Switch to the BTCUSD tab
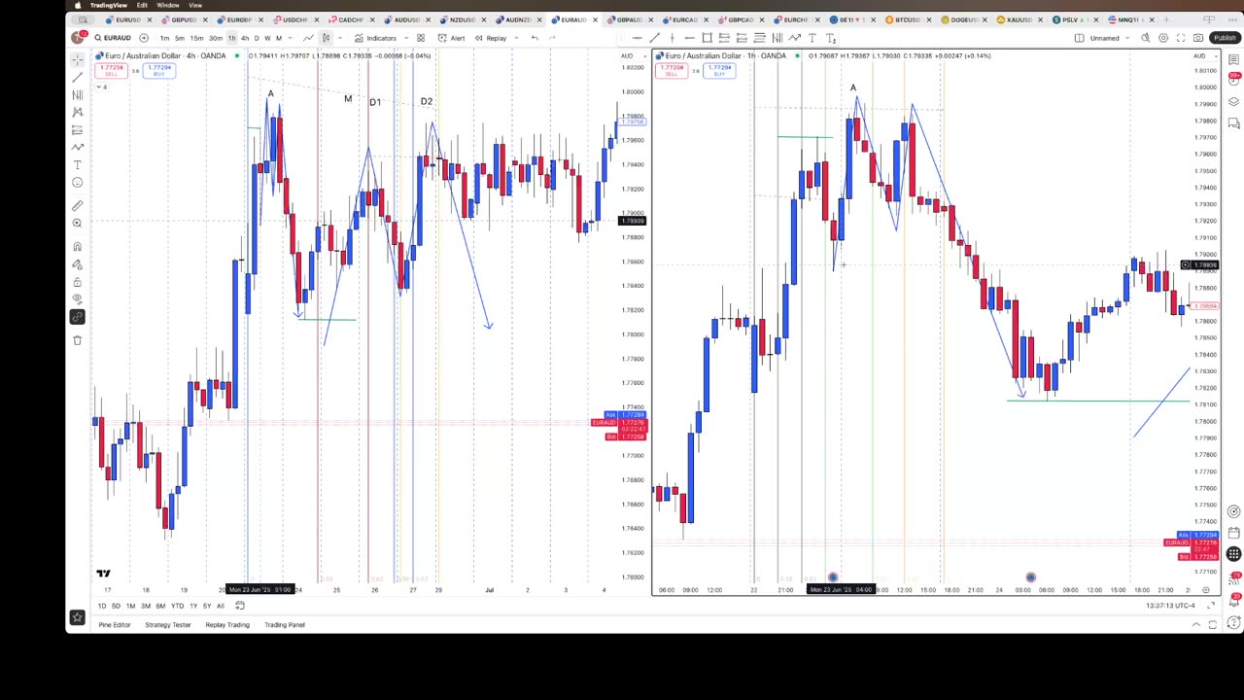This screenshot has height=700, width=1244. 907,19
